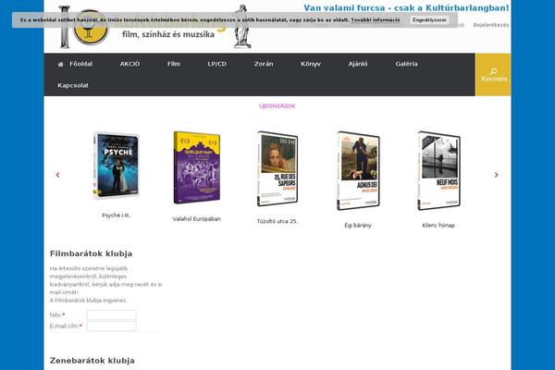
Task: Focus the Név input field
Action: (112, 315)
